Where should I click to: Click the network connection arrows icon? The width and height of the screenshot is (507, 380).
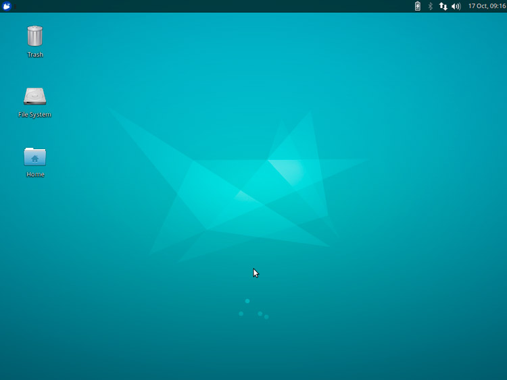pyautogui.click(x=443, y=6)
